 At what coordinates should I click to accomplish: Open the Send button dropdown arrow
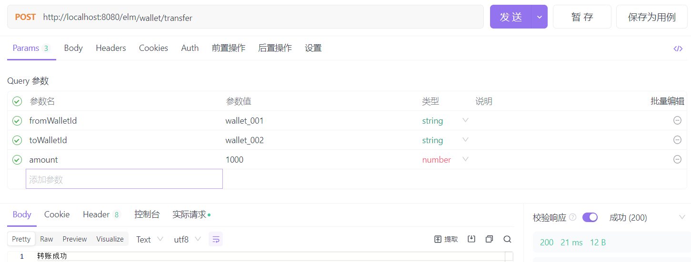539,17
